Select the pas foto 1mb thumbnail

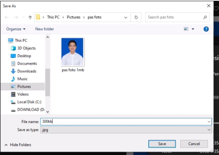click(x=72, y=52)
